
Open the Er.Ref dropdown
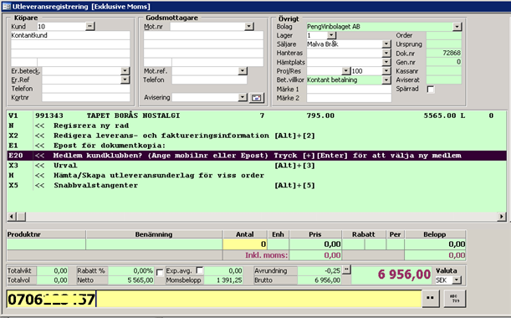point(125,79)
